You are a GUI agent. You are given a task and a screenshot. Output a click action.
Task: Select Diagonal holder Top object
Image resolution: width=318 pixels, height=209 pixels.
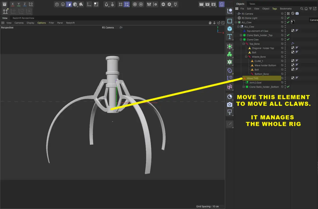tap(263, 48)
